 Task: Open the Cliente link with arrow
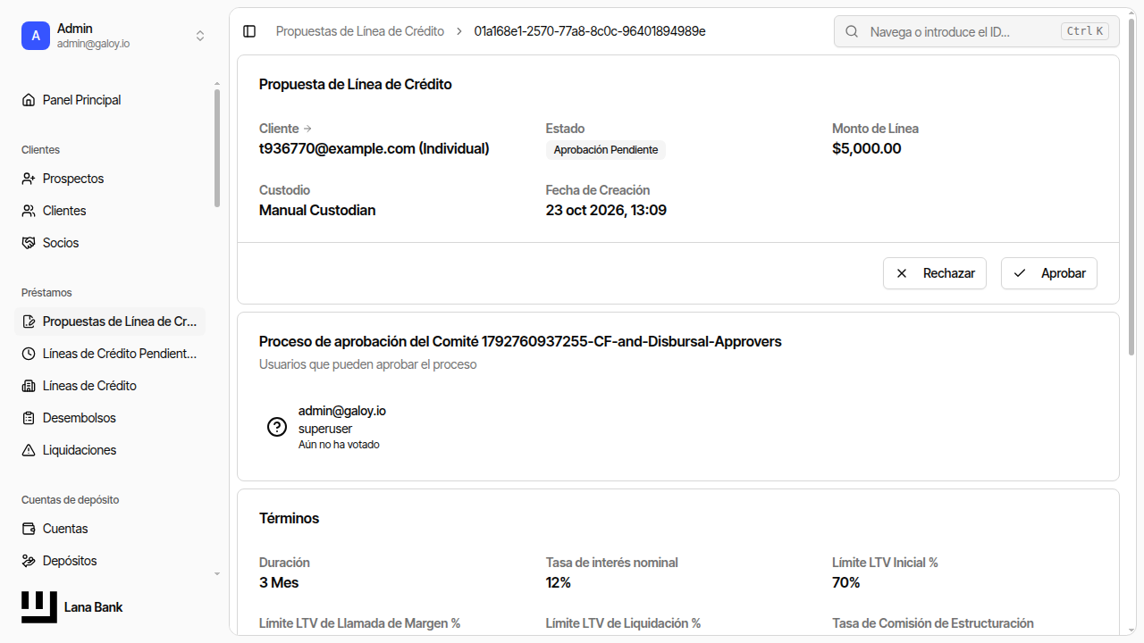point(285,129)
